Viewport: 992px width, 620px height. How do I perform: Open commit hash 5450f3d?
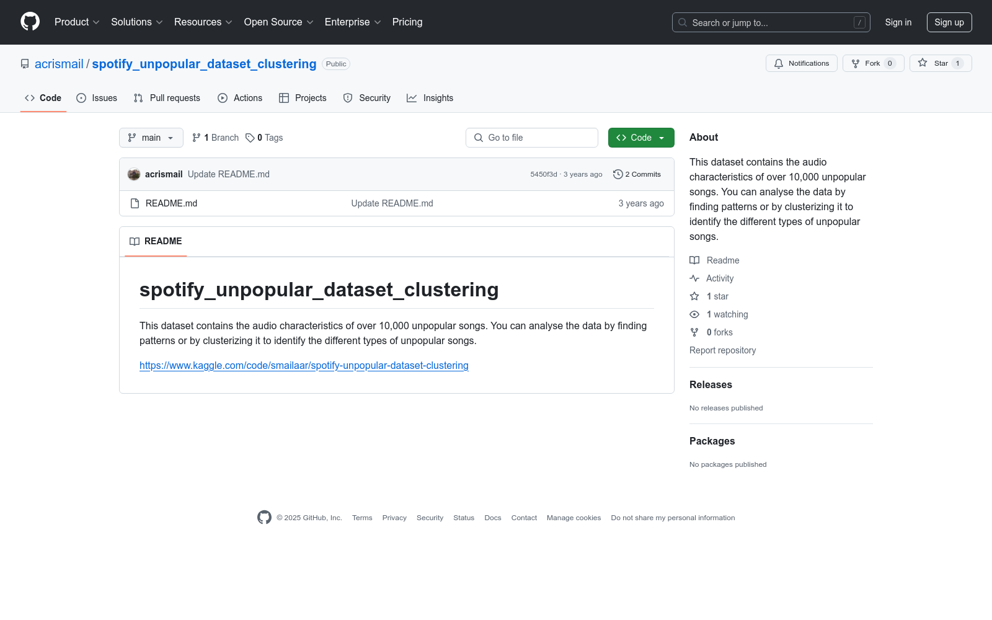click(x=544, y=174)
